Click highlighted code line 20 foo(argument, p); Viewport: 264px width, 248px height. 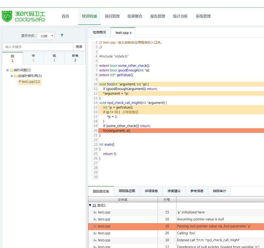[x=181, y=131]
